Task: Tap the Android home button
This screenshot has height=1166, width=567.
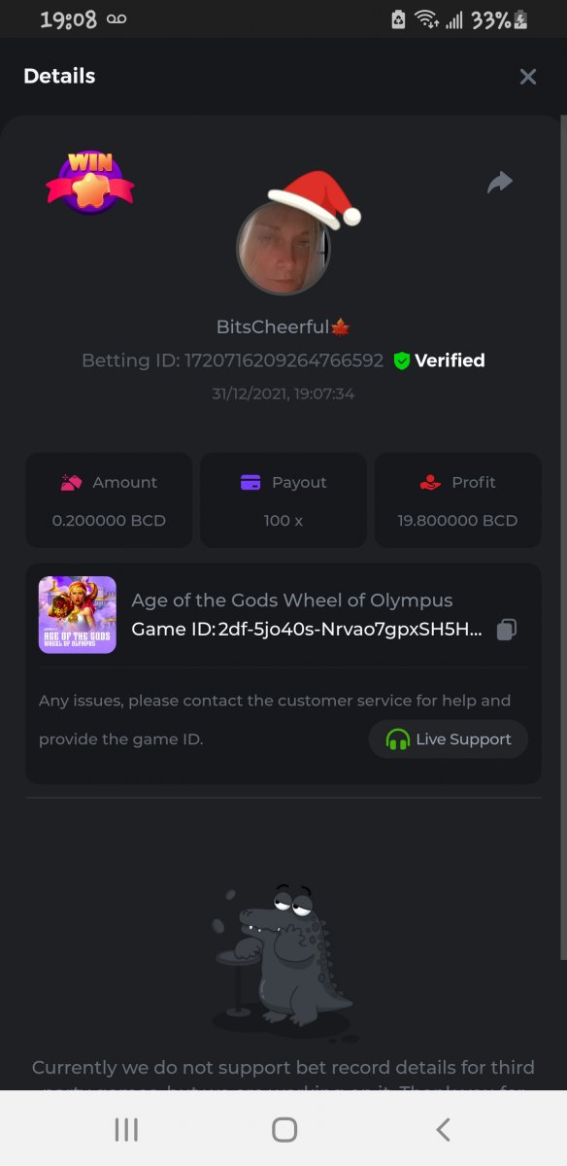Action: click(x=284, y=1129)
